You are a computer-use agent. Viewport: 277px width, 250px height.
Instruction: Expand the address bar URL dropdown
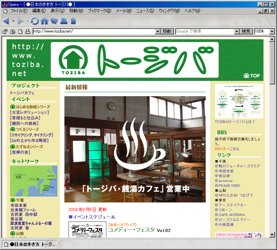tap(158, 32)
